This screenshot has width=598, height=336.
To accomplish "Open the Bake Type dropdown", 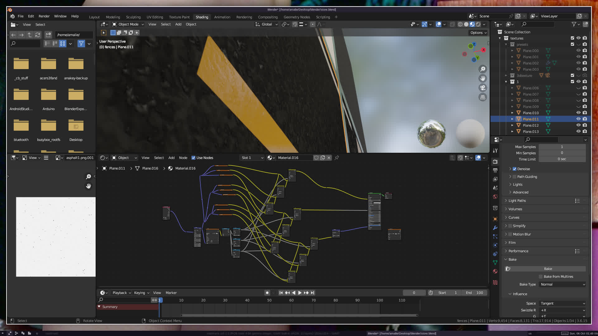I will (x=562, y=284).
